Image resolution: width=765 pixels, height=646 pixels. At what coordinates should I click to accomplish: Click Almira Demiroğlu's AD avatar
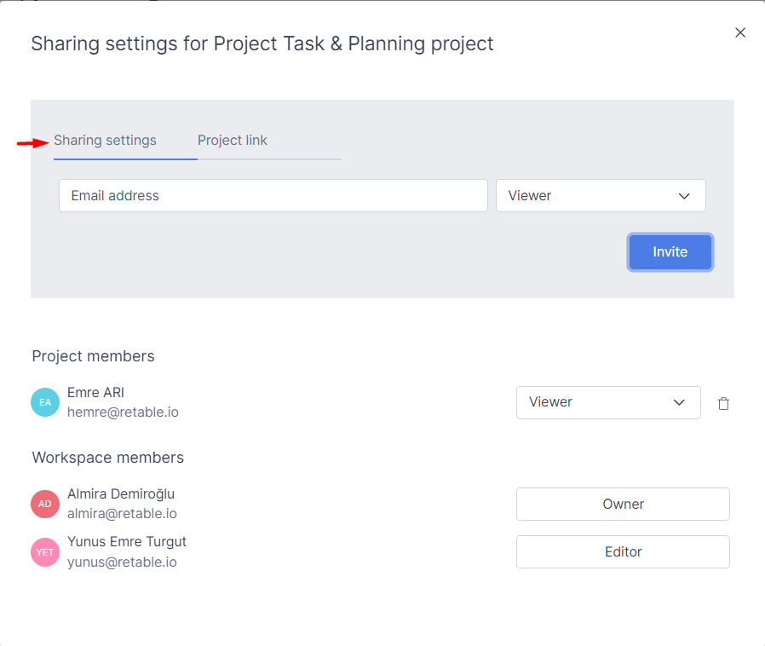coord(45,504)
